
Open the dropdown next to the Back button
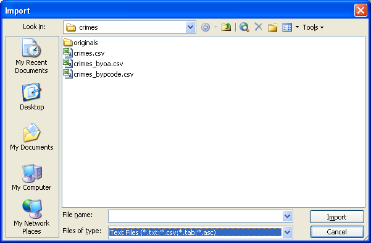(215, 27)
